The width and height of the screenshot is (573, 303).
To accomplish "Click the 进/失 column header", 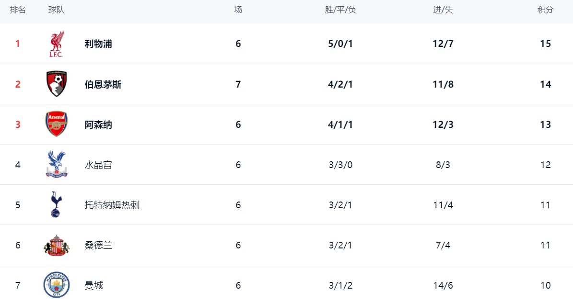I will [x=443, y=10].
